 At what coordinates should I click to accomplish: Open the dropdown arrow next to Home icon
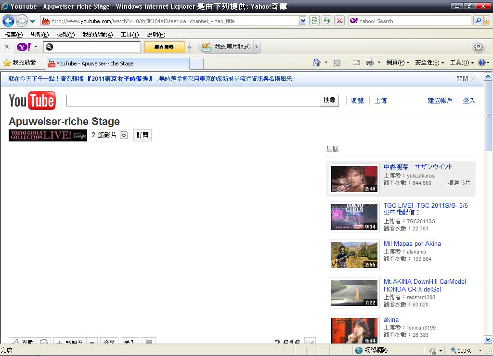point(326,63)
